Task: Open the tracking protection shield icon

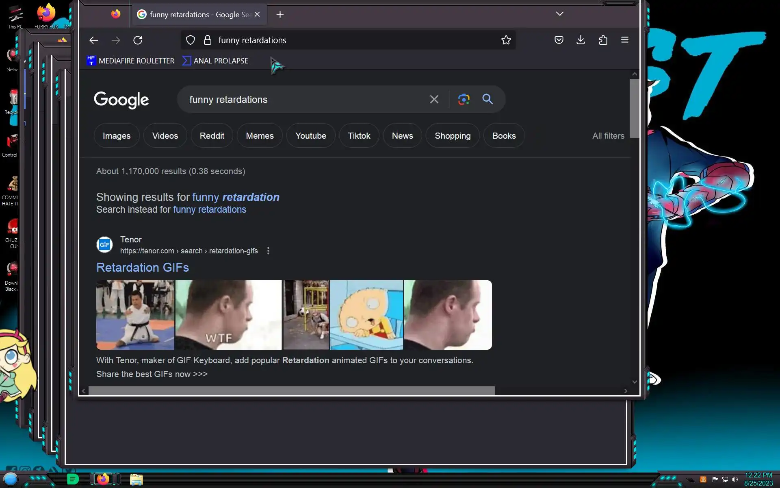Action: (x=191, y=40)
